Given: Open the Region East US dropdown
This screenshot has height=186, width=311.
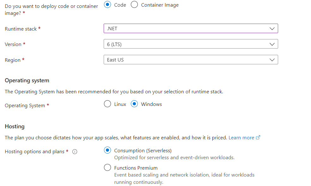Looking at the screenshot, I should coord(191,60).
